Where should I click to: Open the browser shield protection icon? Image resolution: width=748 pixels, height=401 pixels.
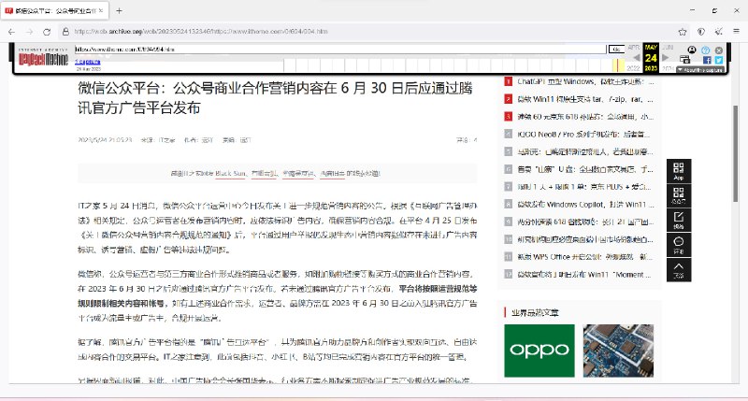click(700, 32)
